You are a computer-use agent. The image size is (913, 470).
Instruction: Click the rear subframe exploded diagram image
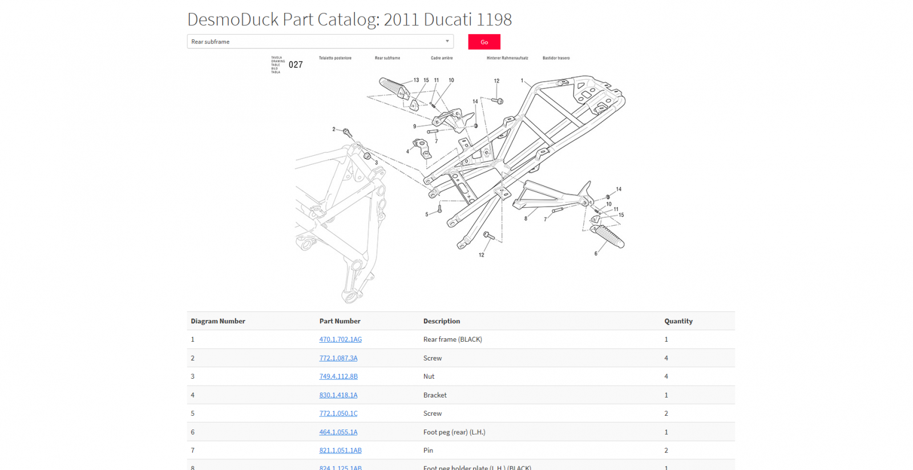pos(460,180)
